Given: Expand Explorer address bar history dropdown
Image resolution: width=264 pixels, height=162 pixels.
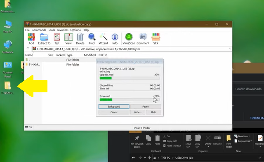Looking at the screenshot, I should coord(259,158).
